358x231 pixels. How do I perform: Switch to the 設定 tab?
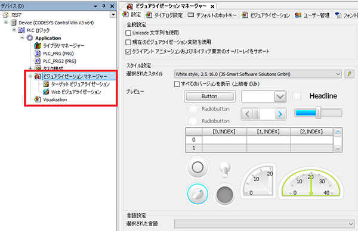[x=132, y=14]
